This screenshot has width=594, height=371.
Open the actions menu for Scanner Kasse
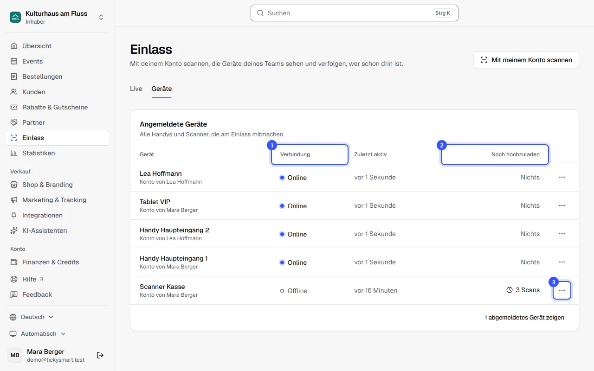pos(562,290)
